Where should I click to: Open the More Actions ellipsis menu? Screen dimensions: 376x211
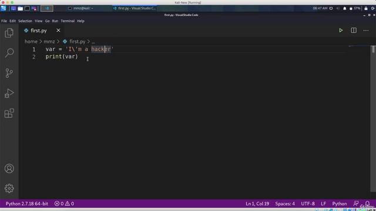(x=366, y=30)
